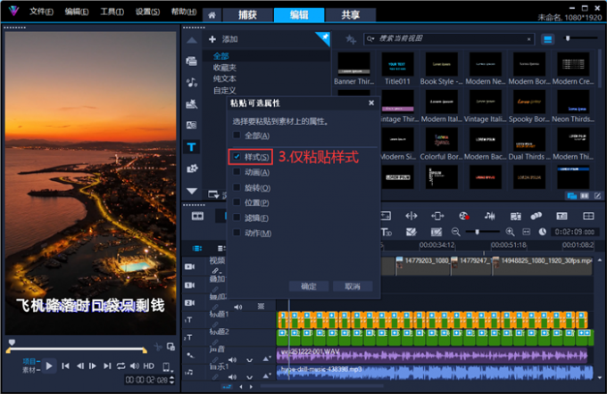
Task: Enable the 动画(A) checkbox
Action: coord(237,172)
